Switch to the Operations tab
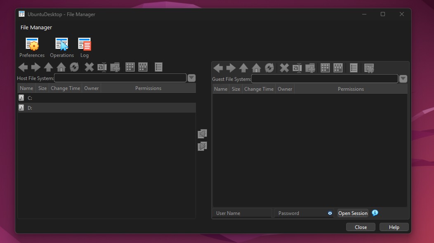The height and width of the screenshot is (243, 434). [62, 47]
